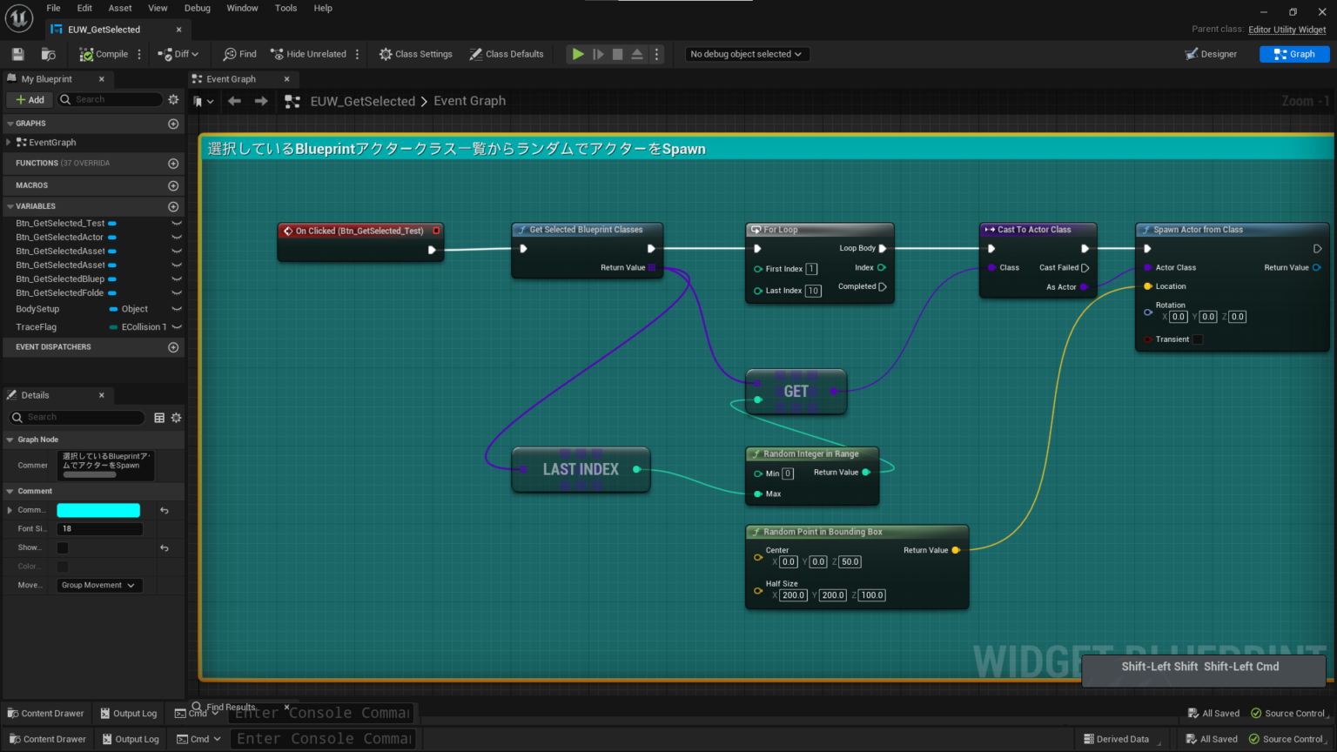Open Class Defaults

[507, 54]
